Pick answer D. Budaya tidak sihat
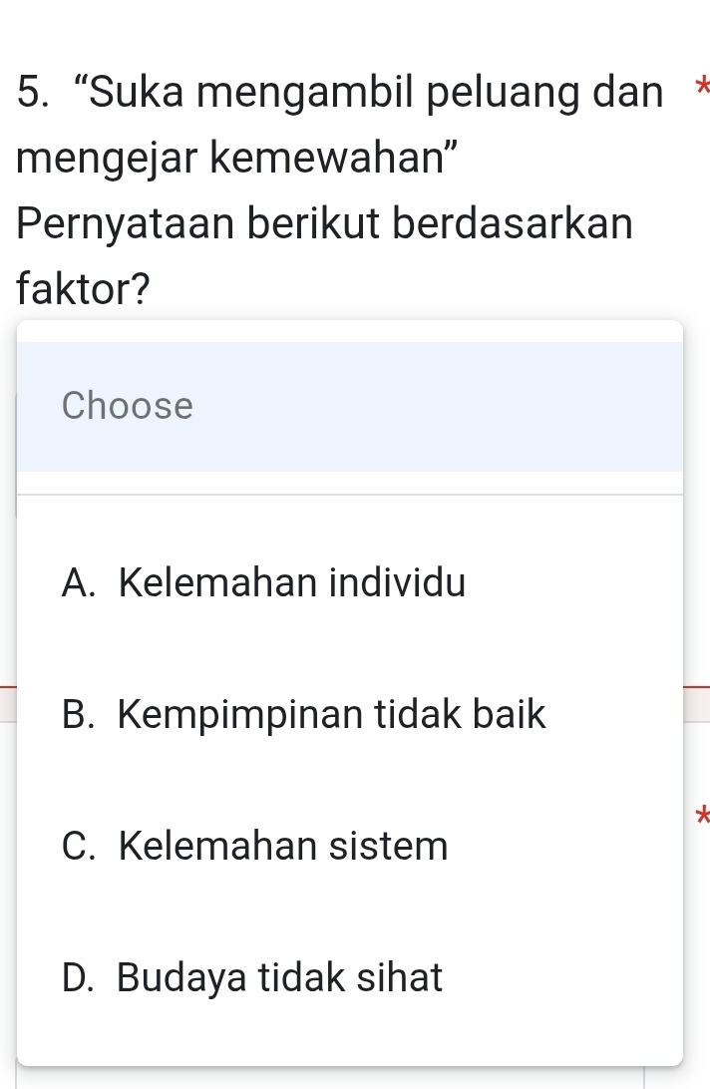Screen dimensions: 710x1089 251,978
